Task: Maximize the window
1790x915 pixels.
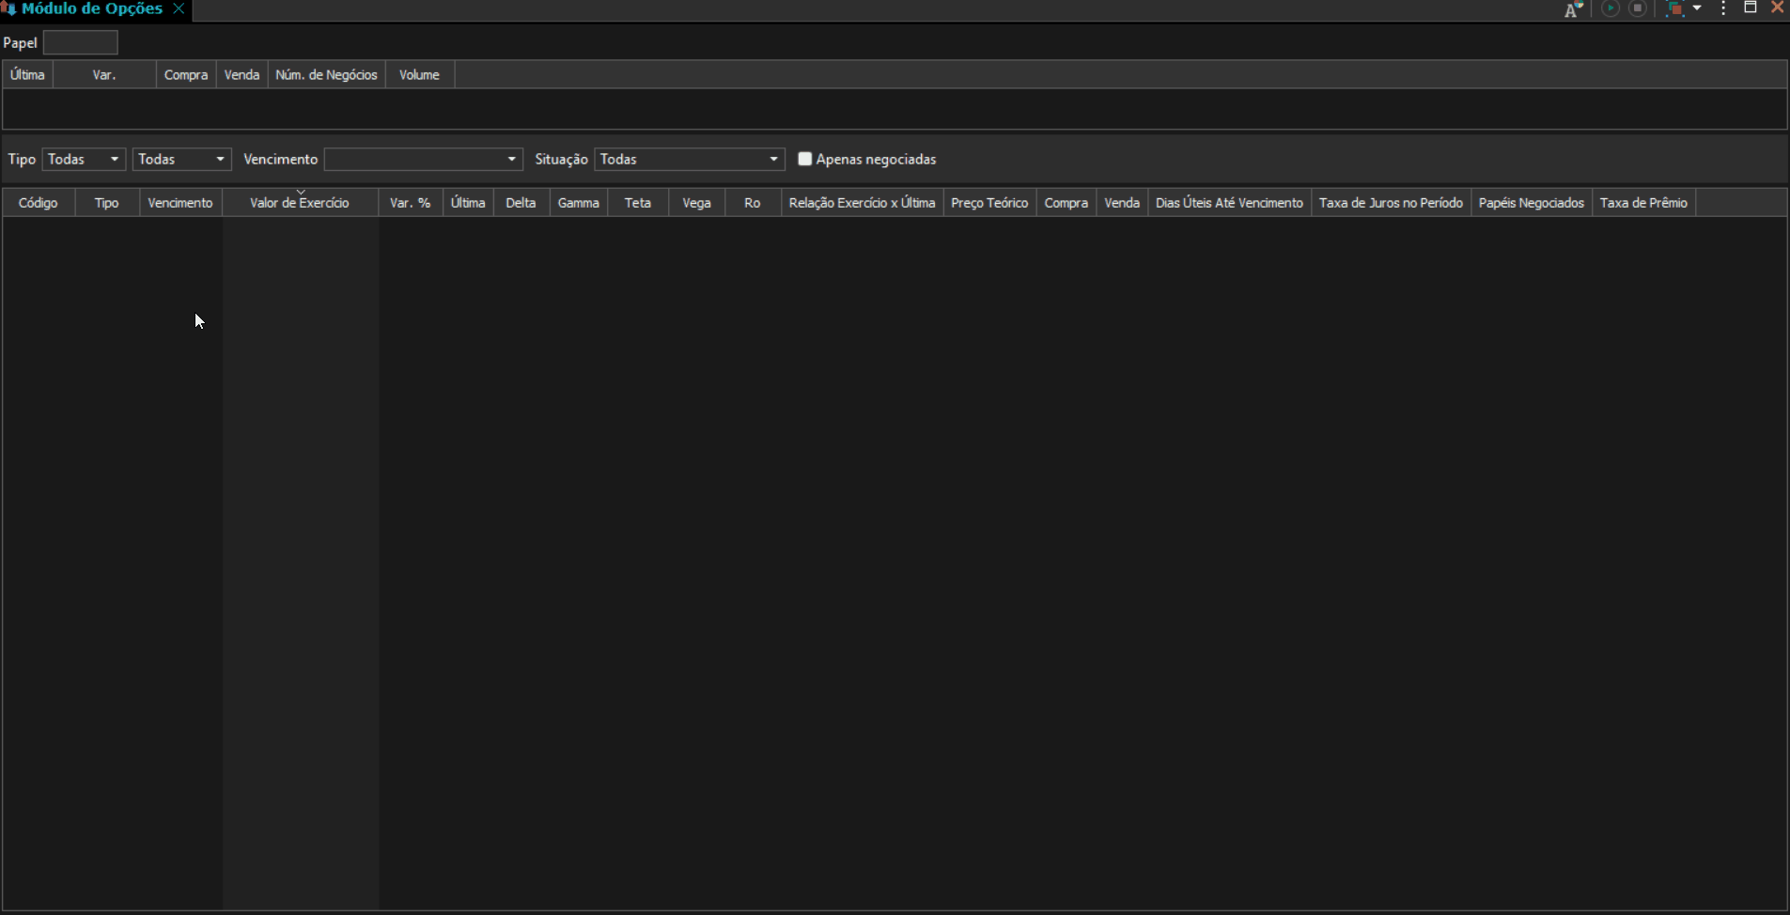Action: (1751, 8)
